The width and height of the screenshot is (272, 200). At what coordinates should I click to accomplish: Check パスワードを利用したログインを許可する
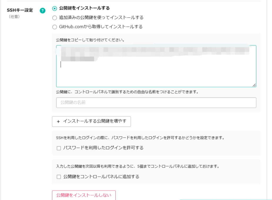point(59,147)
